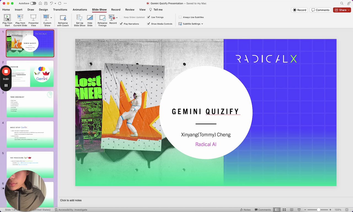Uncheck Use Timings checkbox
The height and width of the screenshot is (212, 353).
tap(149, 17)
